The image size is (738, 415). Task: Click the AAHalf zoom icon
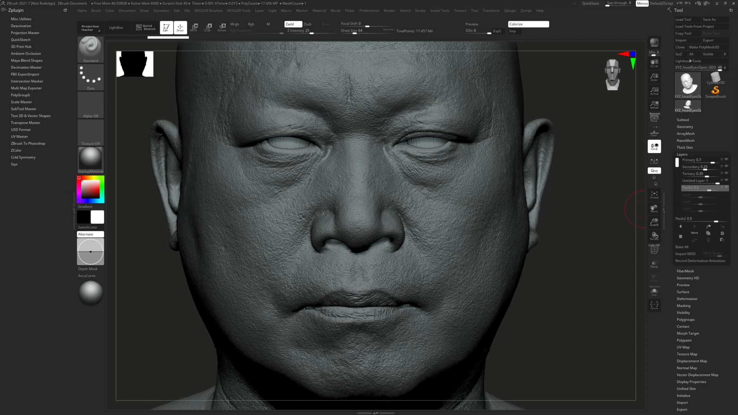pos(654,105)
